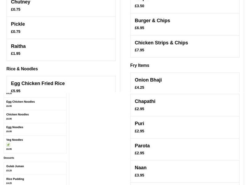The width and height of the screenshot is (247, 185).
Task: Select the Onion Bhaji item
Action: coord(184,83)
